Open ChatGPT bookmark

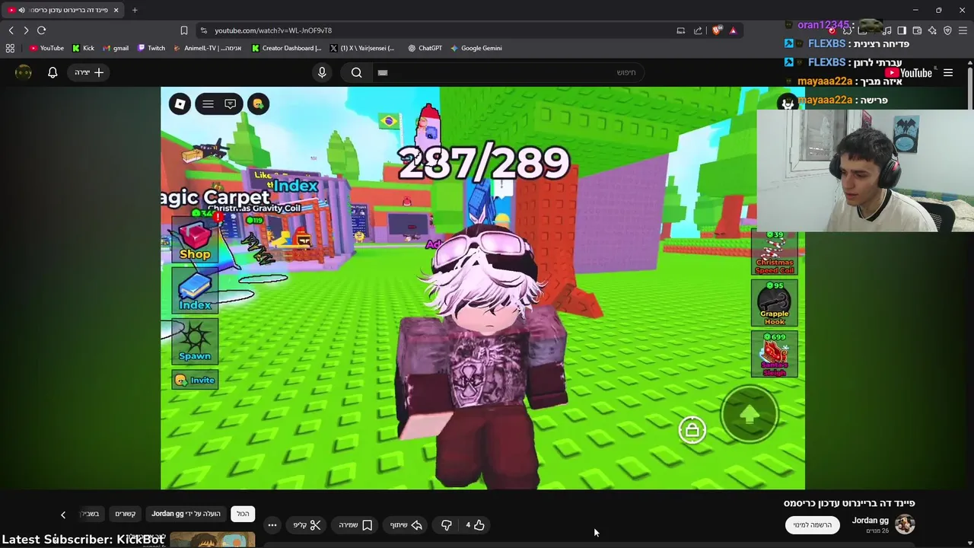click(x=425, y=48)
